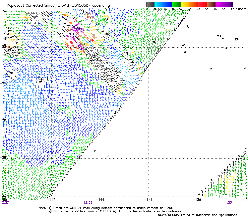Click the '-22' latitude axis label

(3, 47)
